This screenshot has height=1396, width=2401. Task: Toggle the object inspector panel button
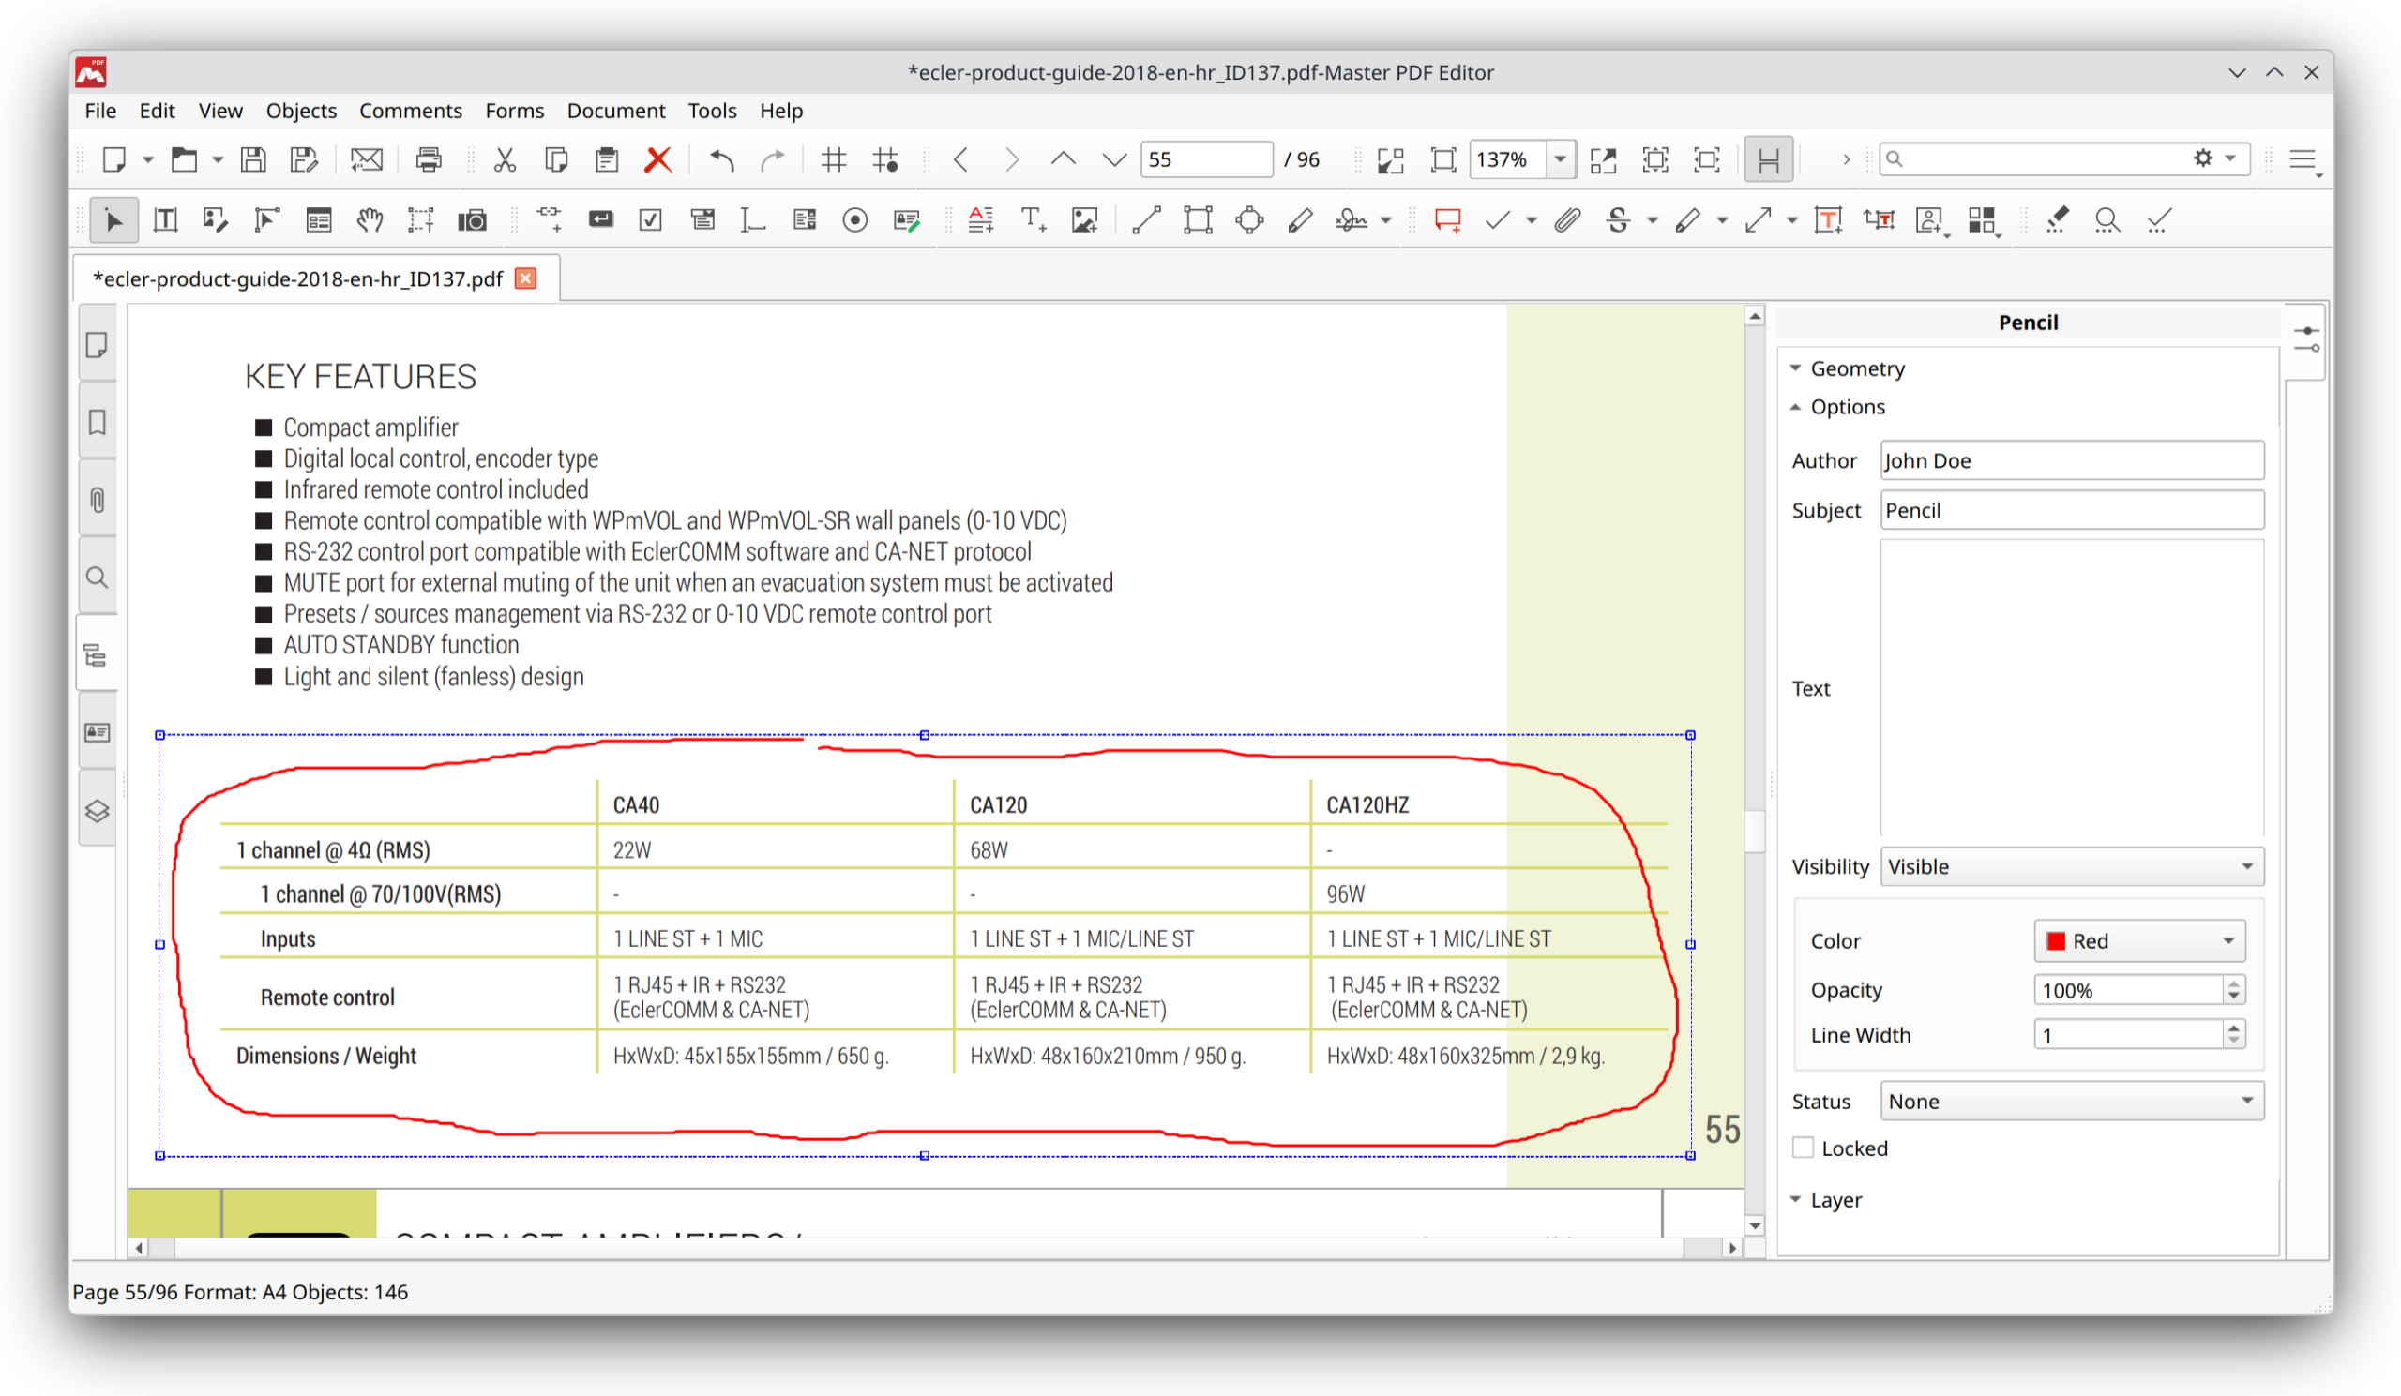2306,339
